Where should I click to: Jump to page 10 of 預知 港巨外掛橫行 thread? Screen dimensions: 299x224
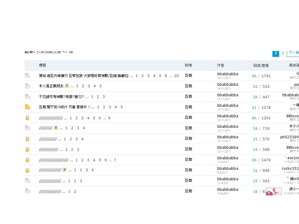coord(176,76)
